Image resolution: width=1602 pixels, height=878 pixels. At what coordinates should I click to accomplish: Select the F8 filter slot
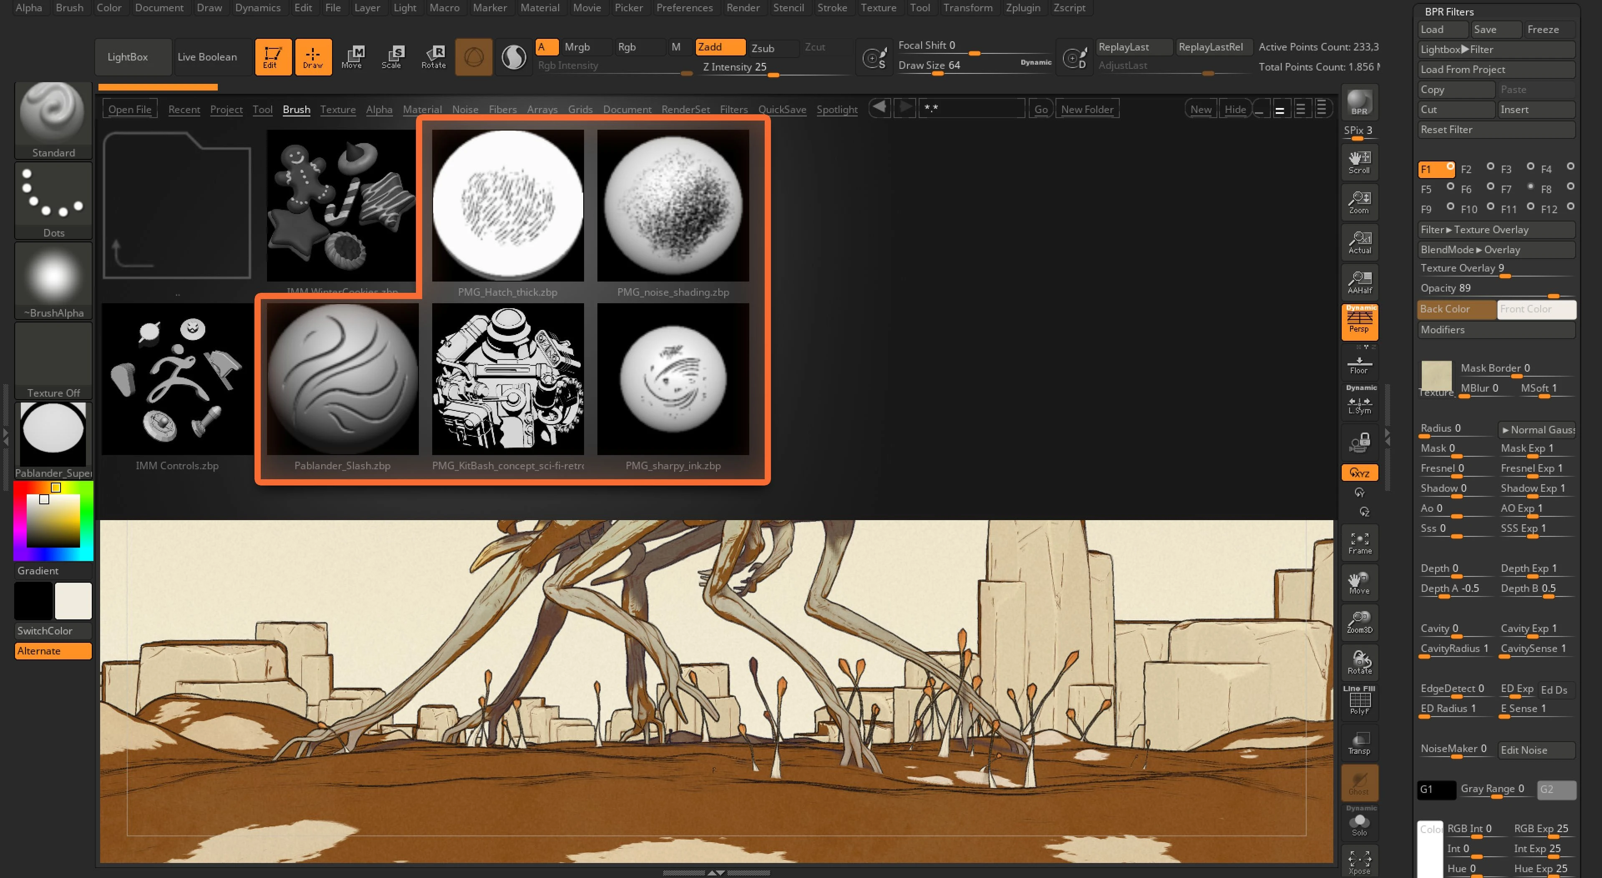pyautogui.click(x=1557, y=189)
